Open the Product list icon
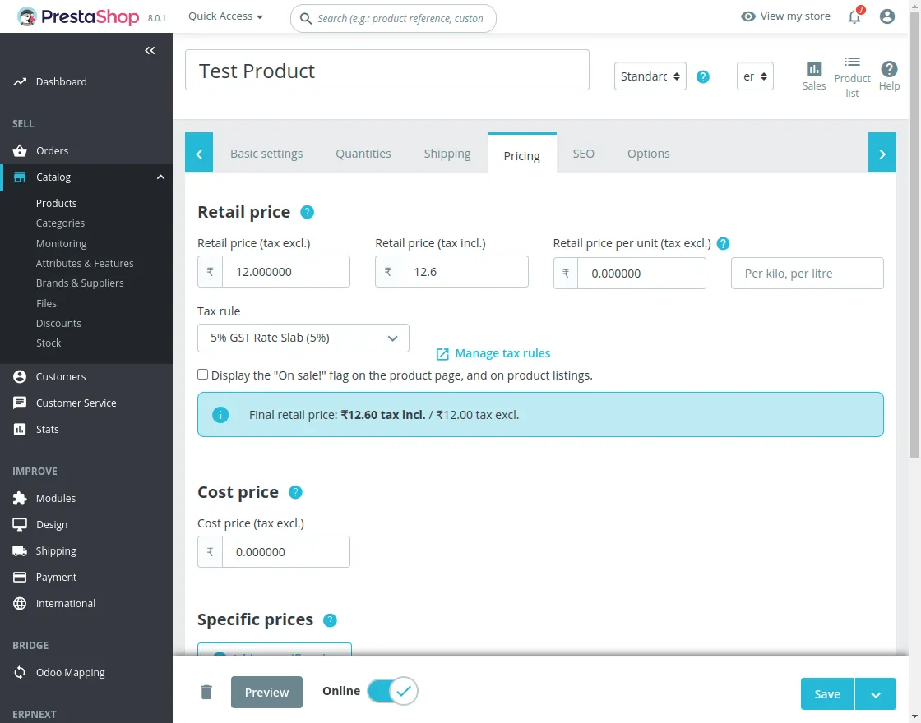The height and width of the screenshot is (723, 921). (x=852, y=76)
